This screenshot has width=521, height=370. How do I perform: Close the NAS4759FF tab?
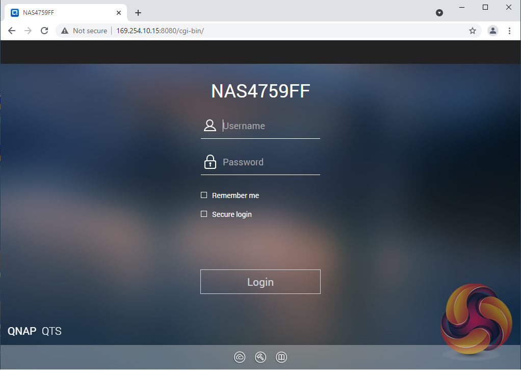[x=119, y=13]
